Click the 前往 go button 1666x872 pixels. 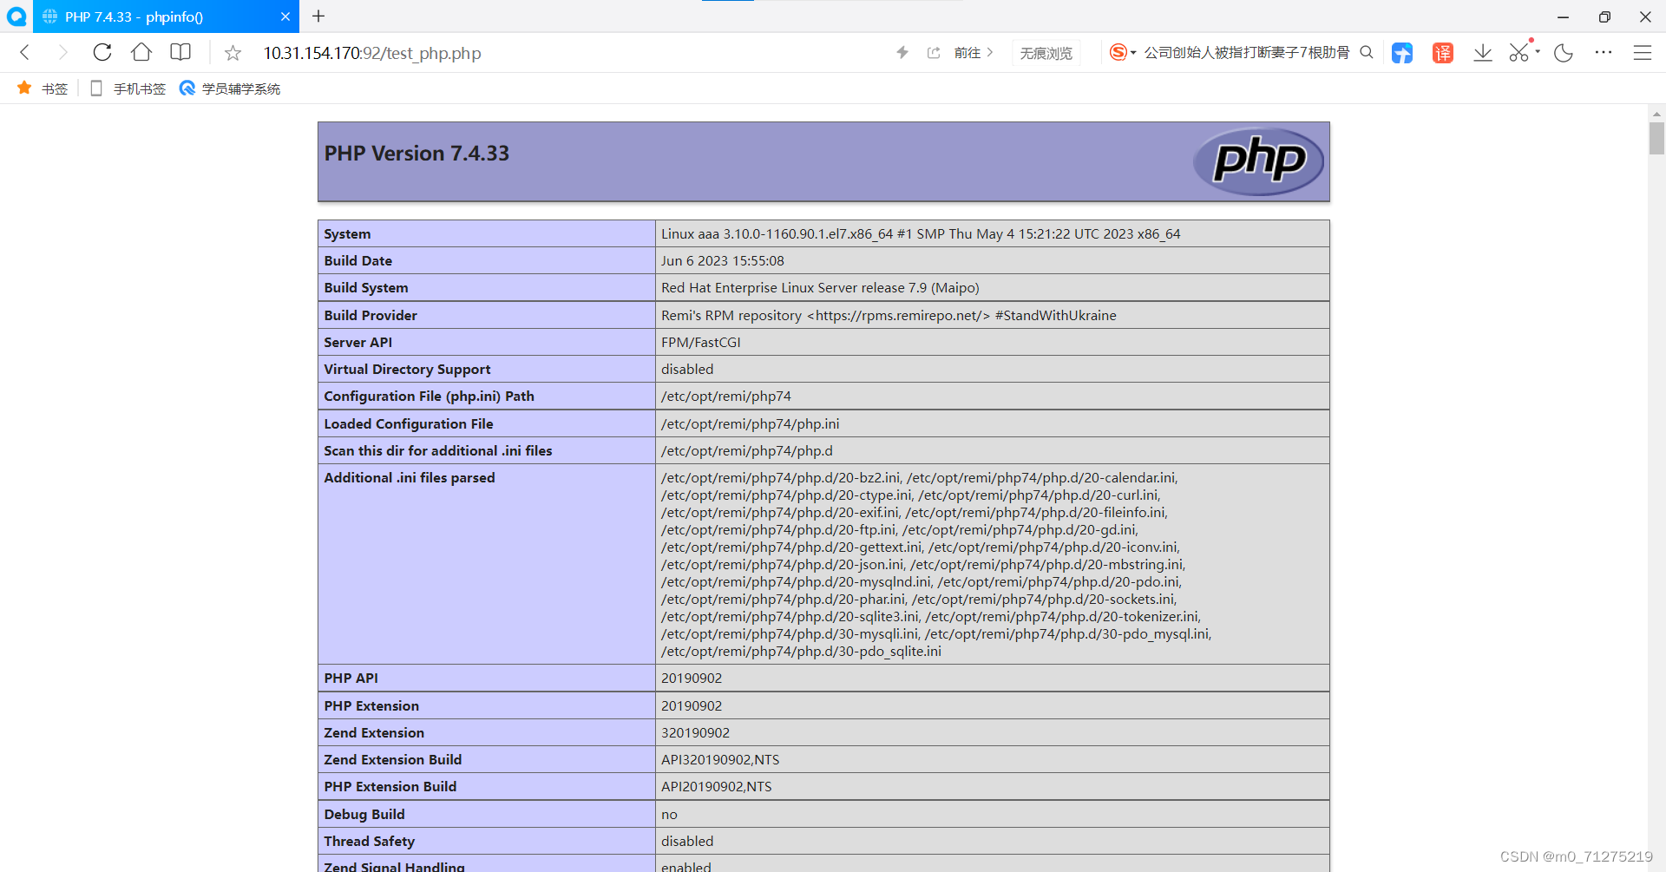pos(974,53)
